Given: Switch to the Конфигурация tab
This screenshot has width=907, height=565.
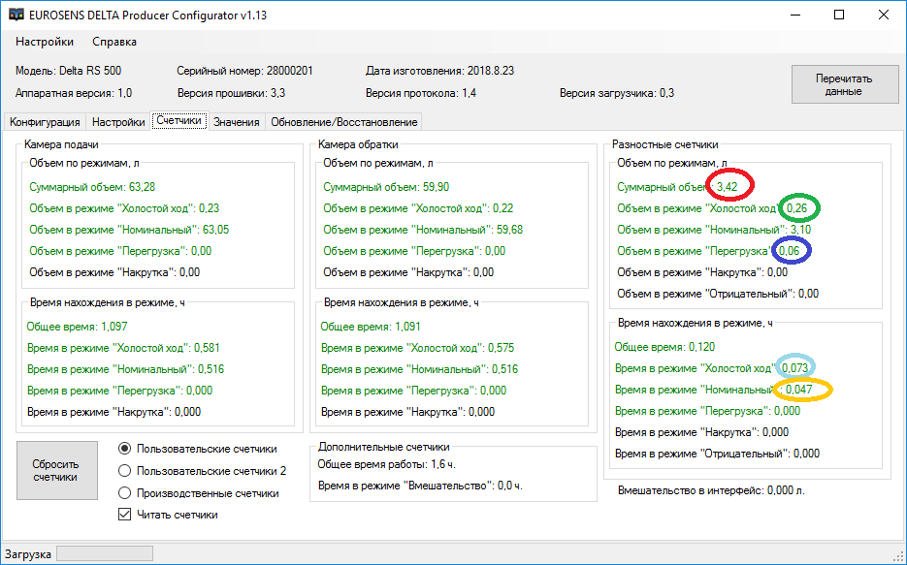Looking at the screenshot, I should [44, 122].
